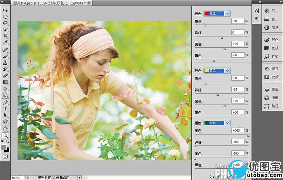Open the Paragraph panel icon
This screenshot has height=180, width=283.
tap(256, 19)
